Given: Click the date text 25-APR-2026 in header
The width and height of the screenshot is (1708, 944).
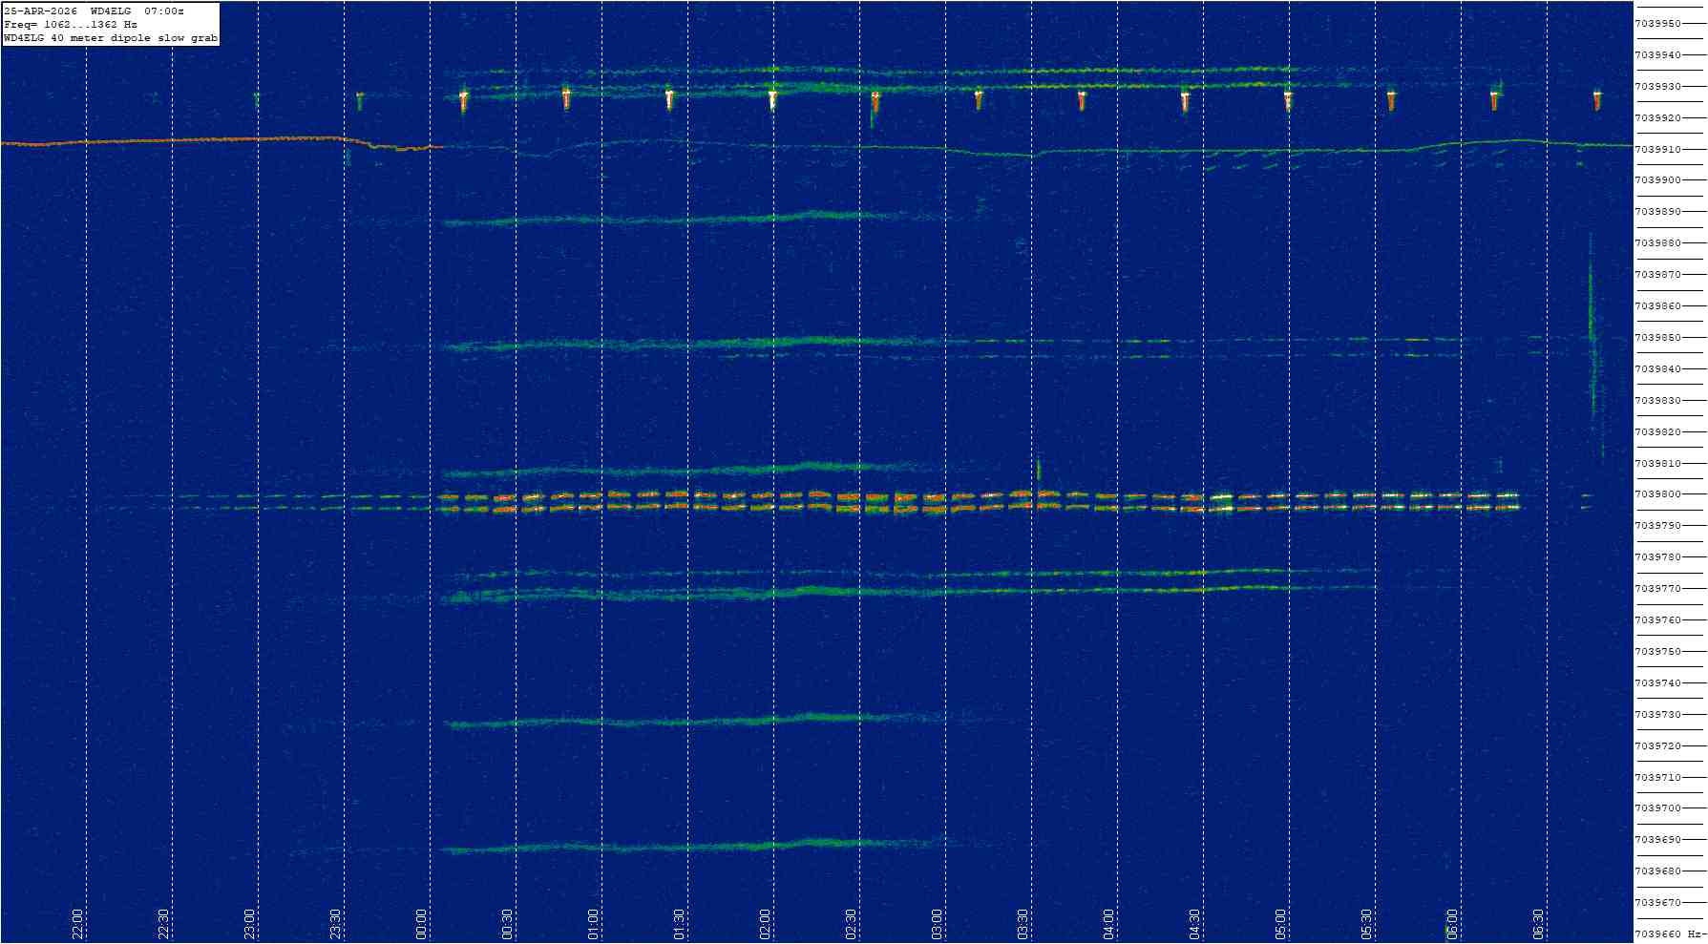Looking at the screenshot, I should [41, 11].
